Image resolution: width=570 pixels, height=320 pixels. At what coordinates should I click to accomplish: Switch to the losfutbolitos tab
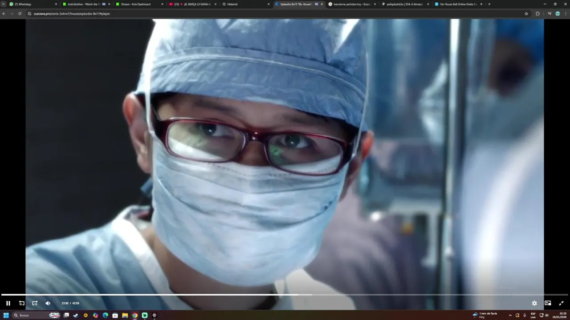[84, 4]
